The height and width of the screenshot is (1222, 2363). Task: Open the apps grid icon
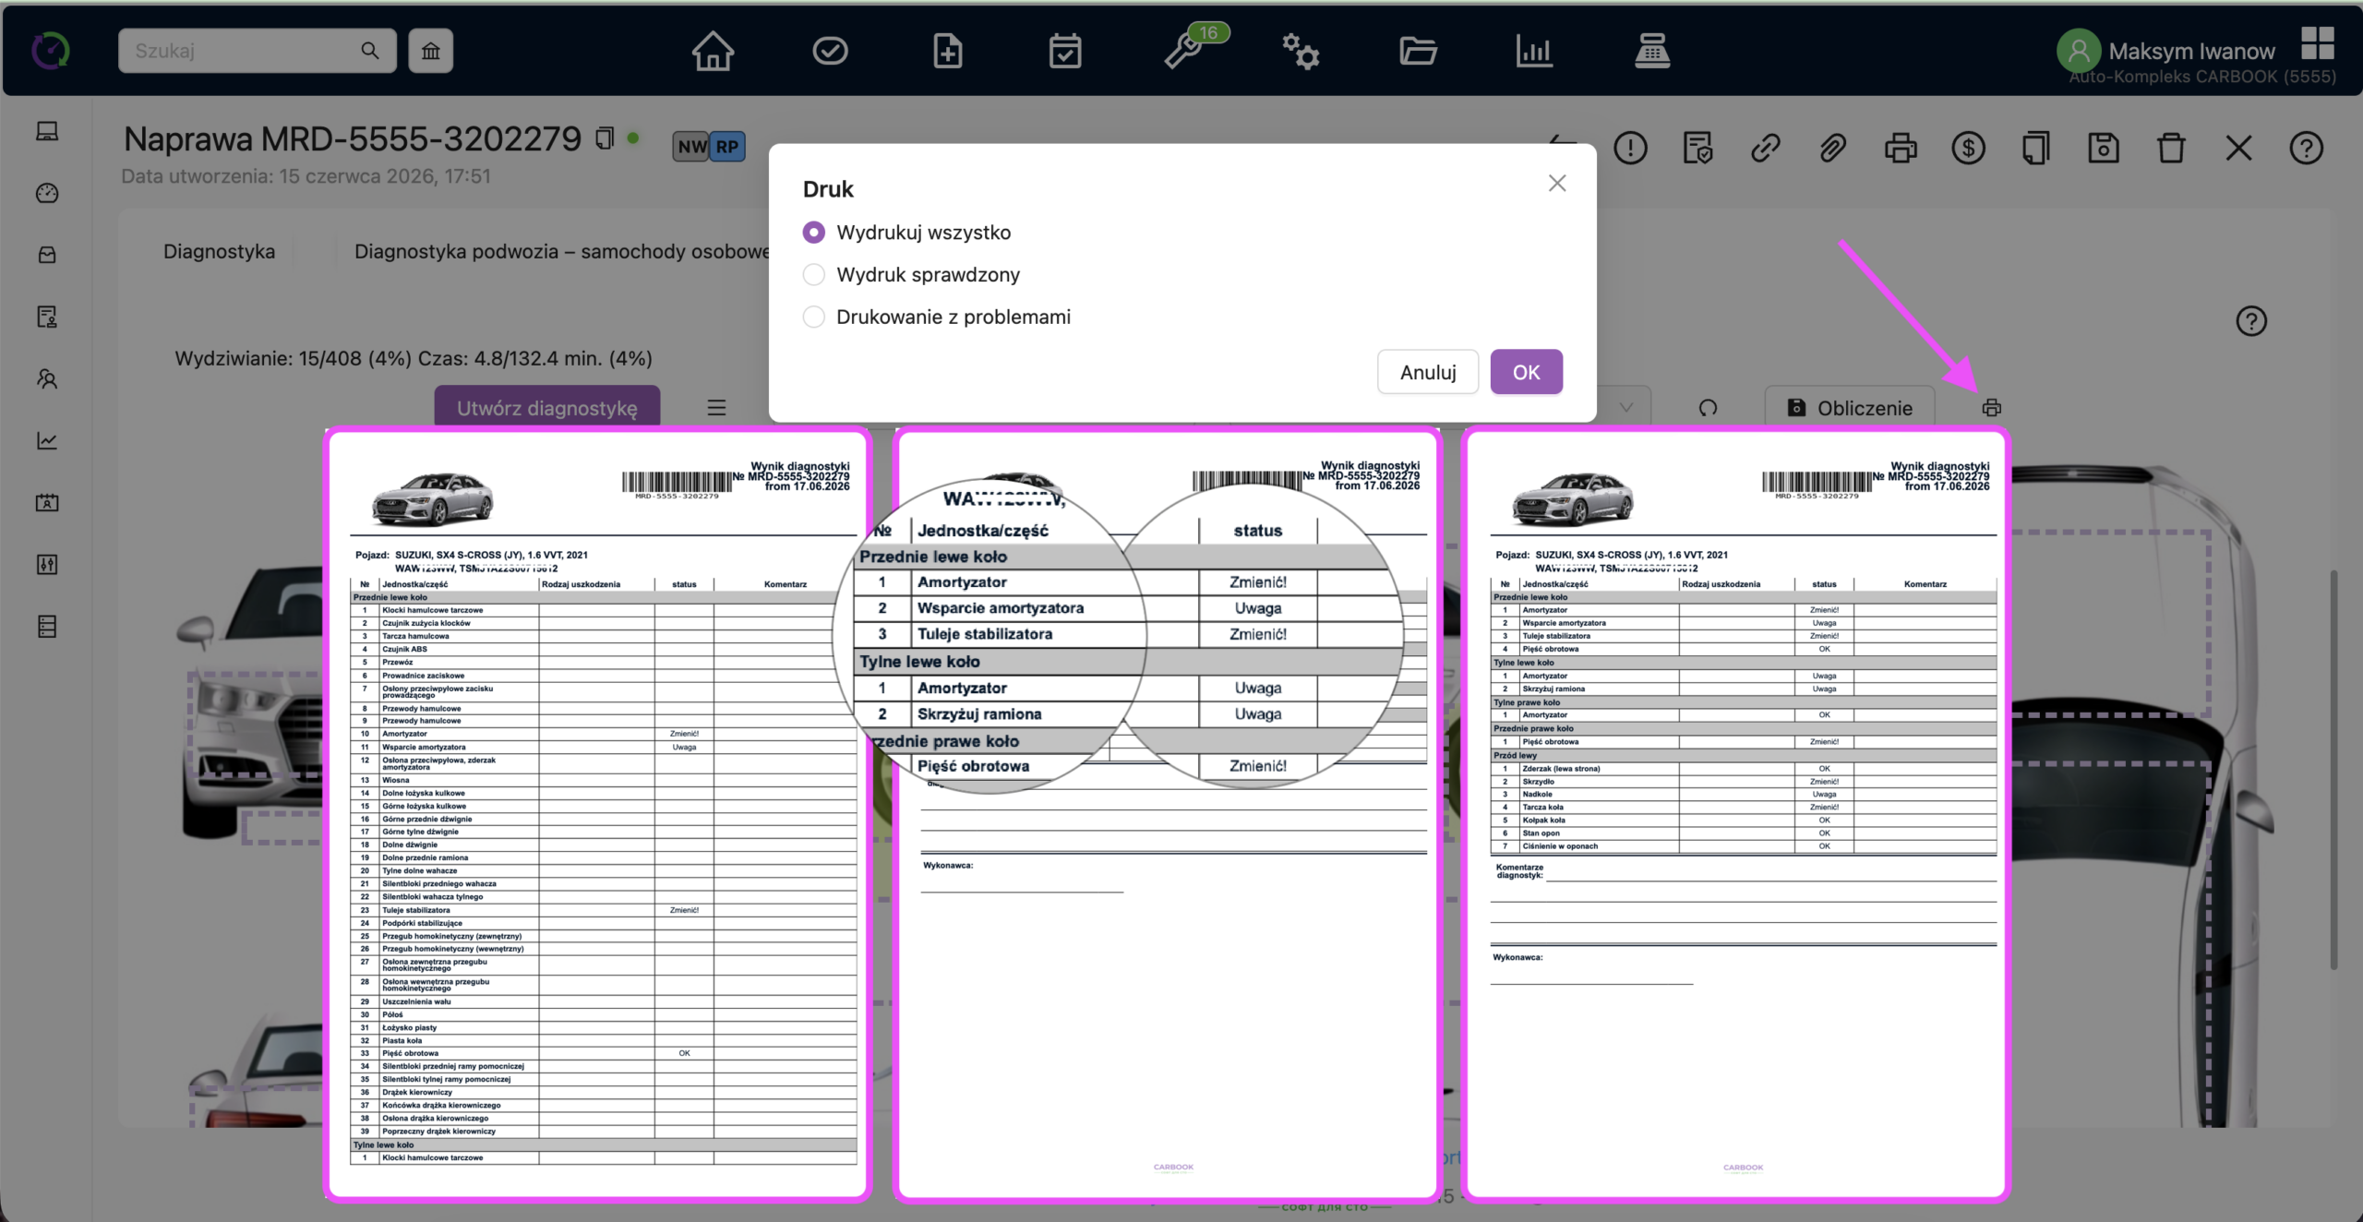tap(2317, 42)
